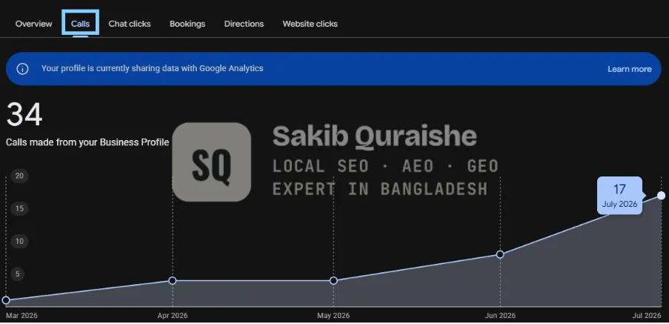Click the Apr 2026 axis label

pos(173,316)
